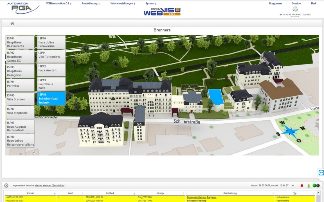Toggle the green and grey status lights
This screenshot has width=324, height=202.
tap(316, 185)
